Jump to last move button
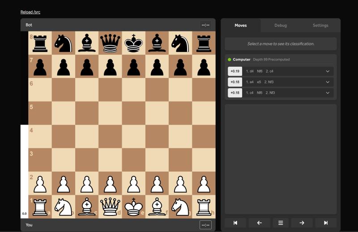The width and height of the screenshot is (358, 232). pos(325,223)
